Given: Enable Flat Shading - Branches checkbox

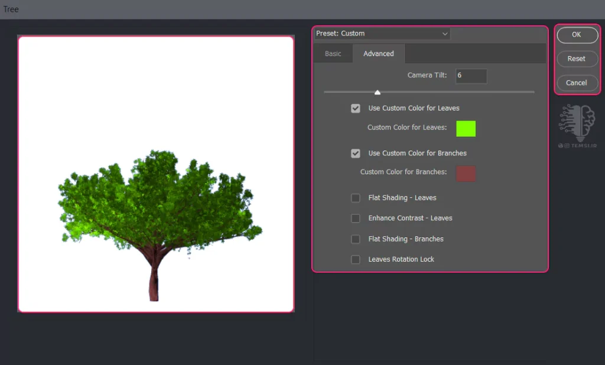Looking at the screenshot, I should 355,239.
